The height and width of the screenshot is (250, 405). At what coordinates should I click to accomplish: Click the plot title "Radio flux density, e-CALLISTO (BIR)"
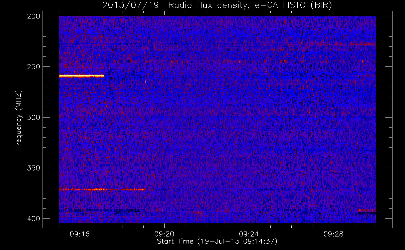[x=250, y=5]
